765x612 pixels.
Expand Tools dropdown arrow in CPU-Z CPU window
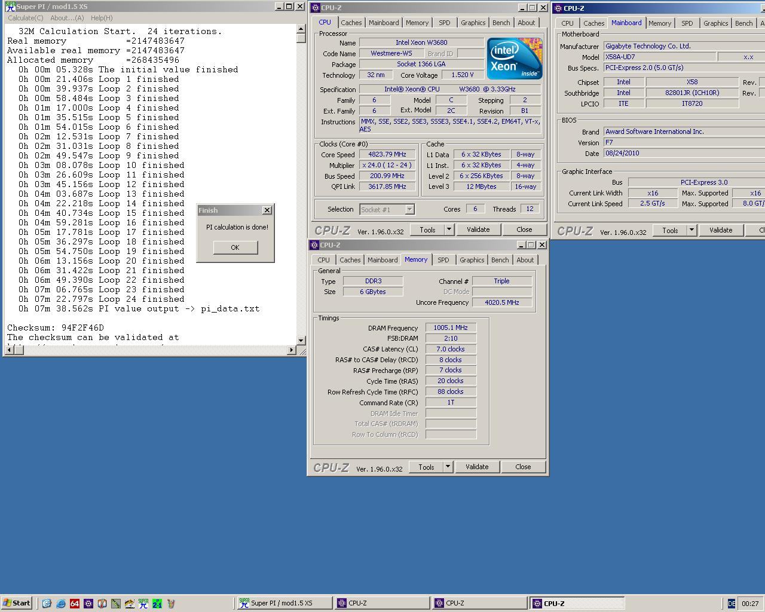point(449,229)
